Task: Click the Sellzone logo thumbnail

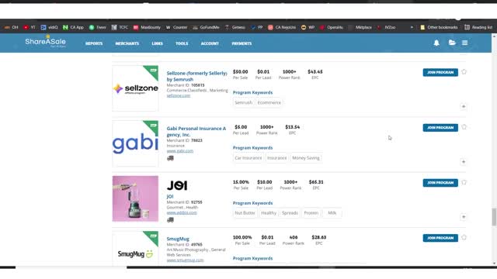Action: tap(135, 88)
